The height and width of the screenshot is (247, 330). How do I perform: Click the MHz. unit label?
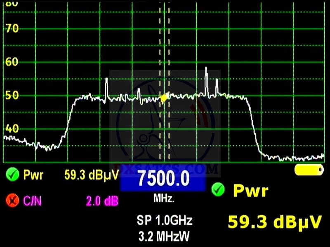[x=164, y=199]
